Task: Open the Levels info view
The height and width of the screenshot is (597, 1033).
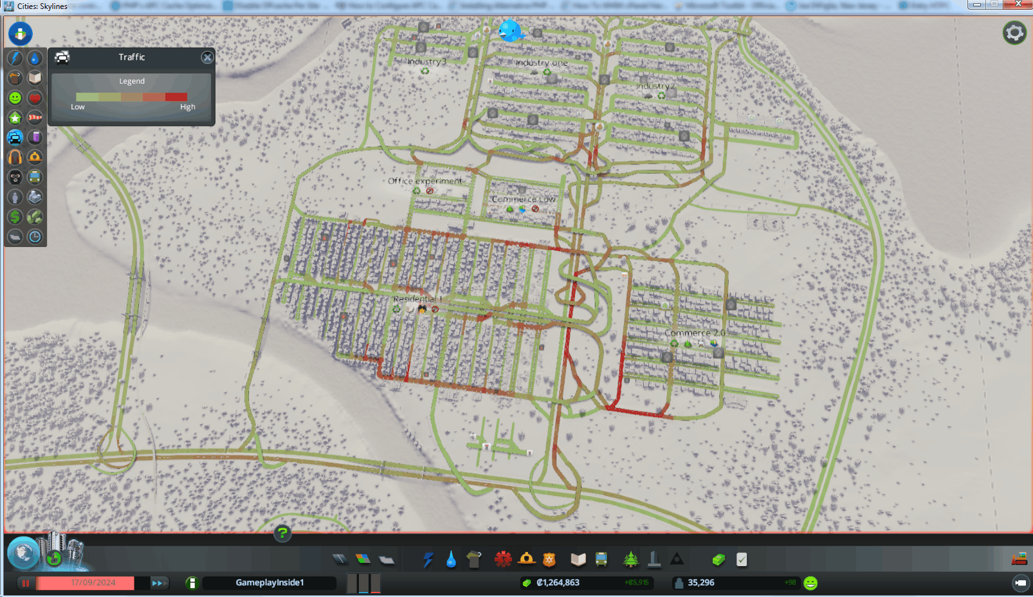Action: (15, 118)
